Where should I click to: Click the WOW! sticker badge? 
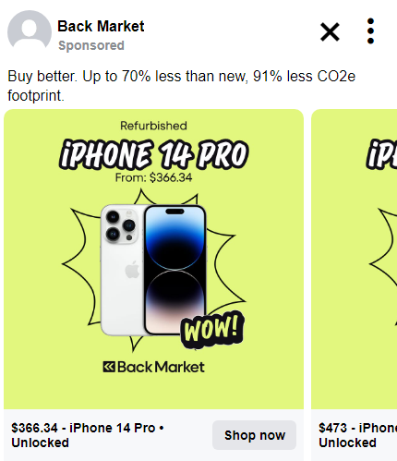tap(212, 330)
